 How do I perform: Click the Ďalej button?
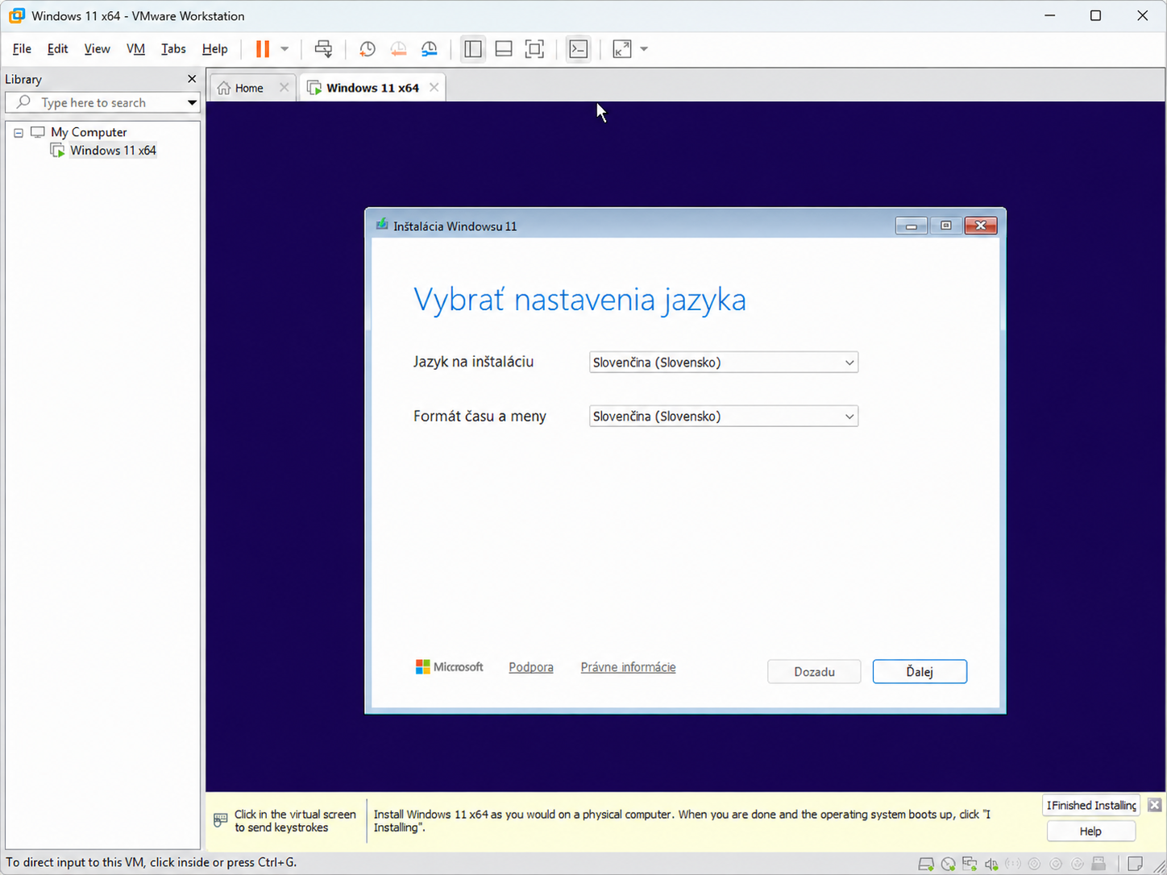tap(920, 672)
